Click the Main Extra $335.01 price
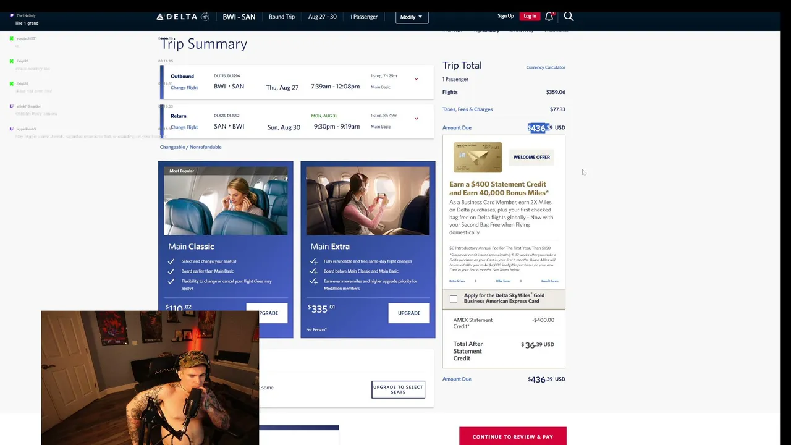This screenshot has height=445, width=791. point(321,308)
